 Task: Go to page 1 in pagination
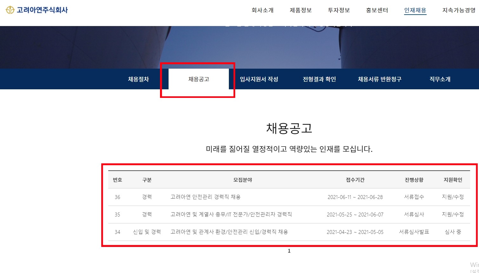click(x=289, y=251)
